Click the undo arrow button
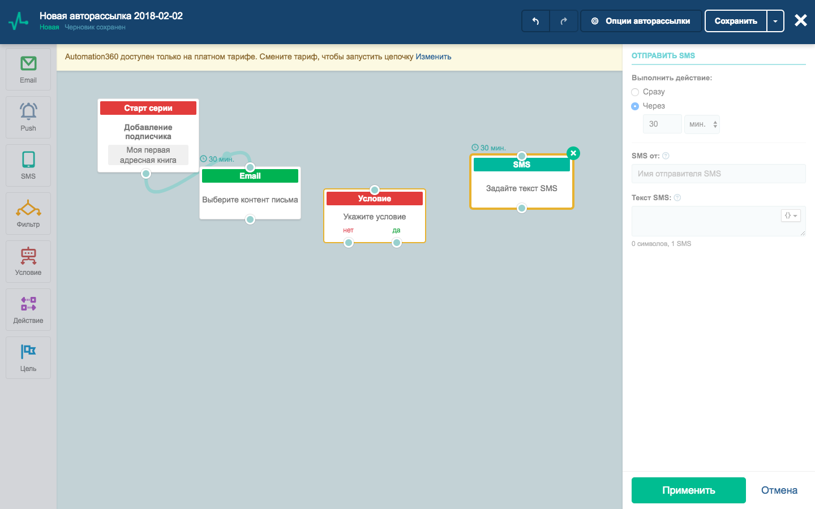This screenshot has height=509, width=815. pyautogui.click(x=535, y=21)
